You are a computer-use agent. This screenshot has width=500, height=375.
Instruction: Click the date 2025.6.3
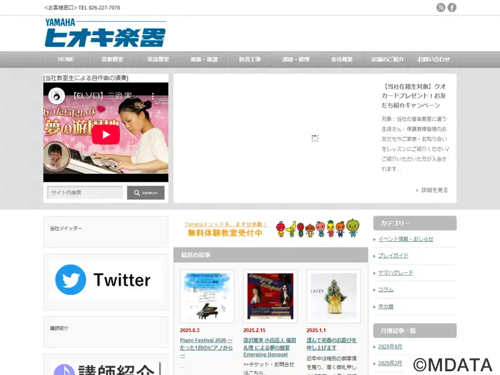pyautogui.click(x=190, y=331)
